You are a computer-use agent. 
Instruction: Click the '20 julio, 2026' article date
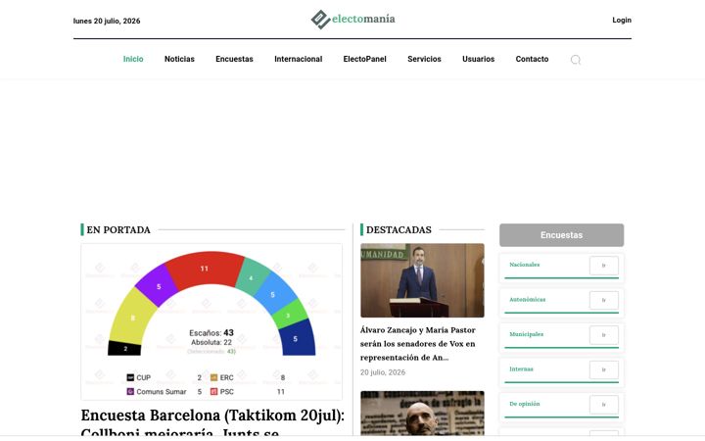click(x=383, y=372)
